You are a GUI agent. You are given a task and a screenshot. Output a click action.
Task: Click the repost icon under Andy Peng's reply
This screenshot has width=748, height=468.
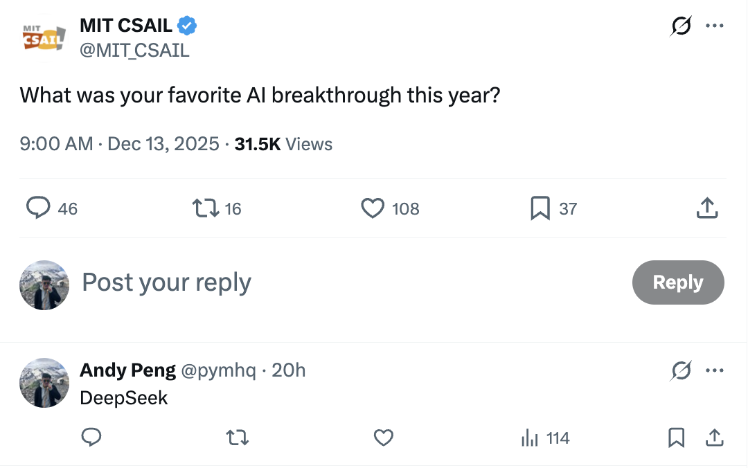pyautogui.click(x=237, y=438)
